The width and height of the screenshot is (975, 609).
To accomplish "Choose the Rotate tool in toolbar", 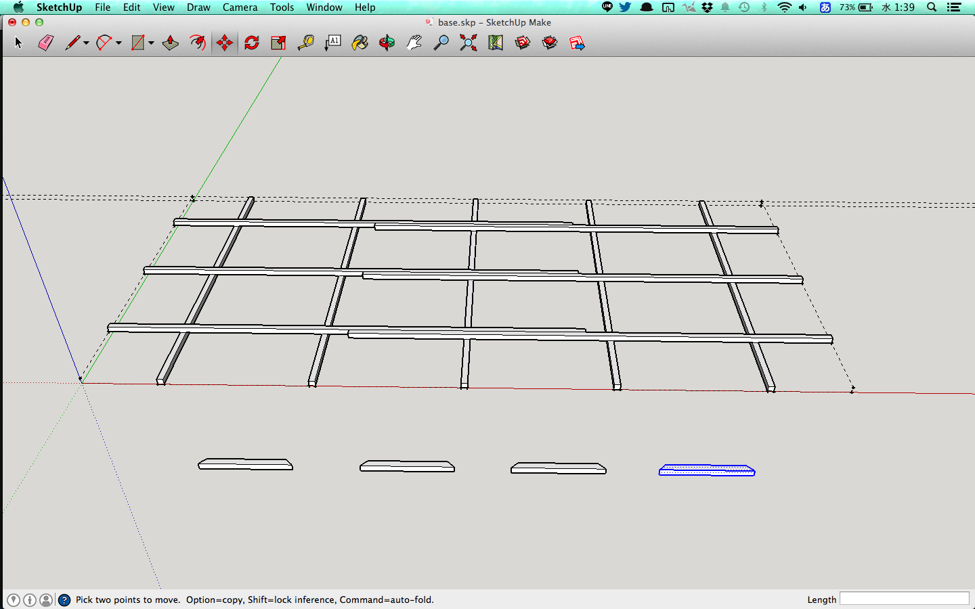I will tap(252, 43).
